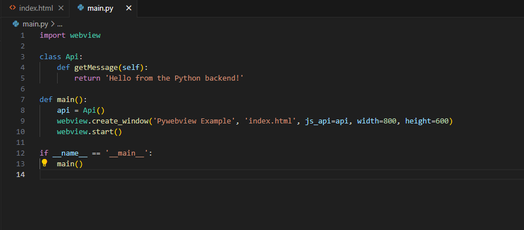Click the lightbulb code action icon
Image resolution: width=524 pixels, height=230 pixels.
pyautogui.click(x=44, y=163)
